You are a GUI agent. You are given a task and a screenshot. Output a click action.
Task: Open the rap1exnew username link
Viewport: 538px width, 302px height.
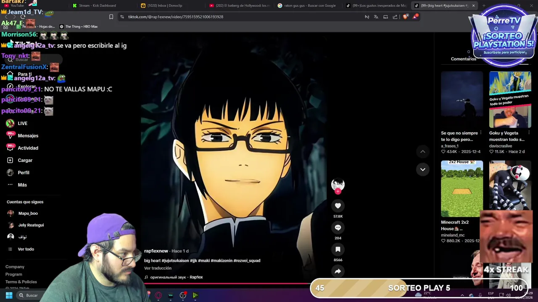pos(156,251)
